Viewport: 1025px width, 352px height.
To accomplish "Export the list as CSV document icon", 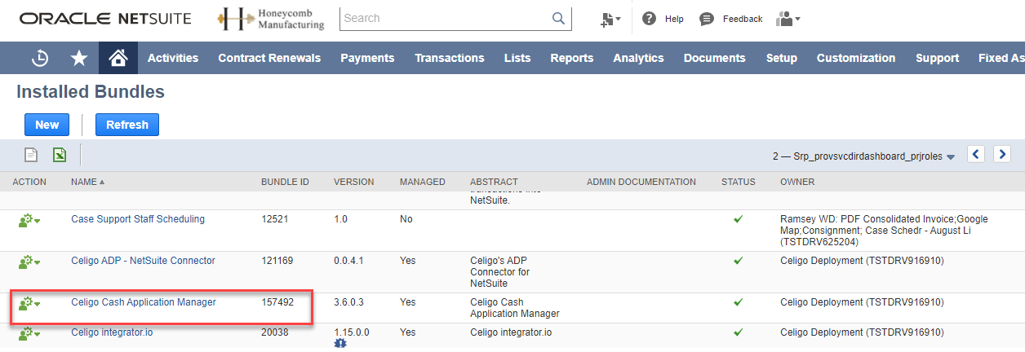I will (x=31, y=155).
